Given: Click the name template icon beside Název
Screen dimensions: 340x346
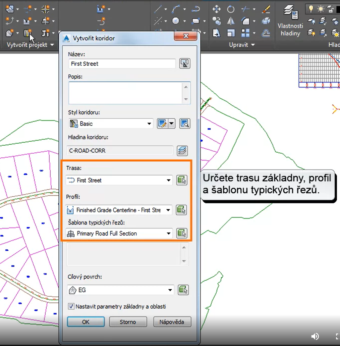Looking at the screenshot, I should pos(185,64).
